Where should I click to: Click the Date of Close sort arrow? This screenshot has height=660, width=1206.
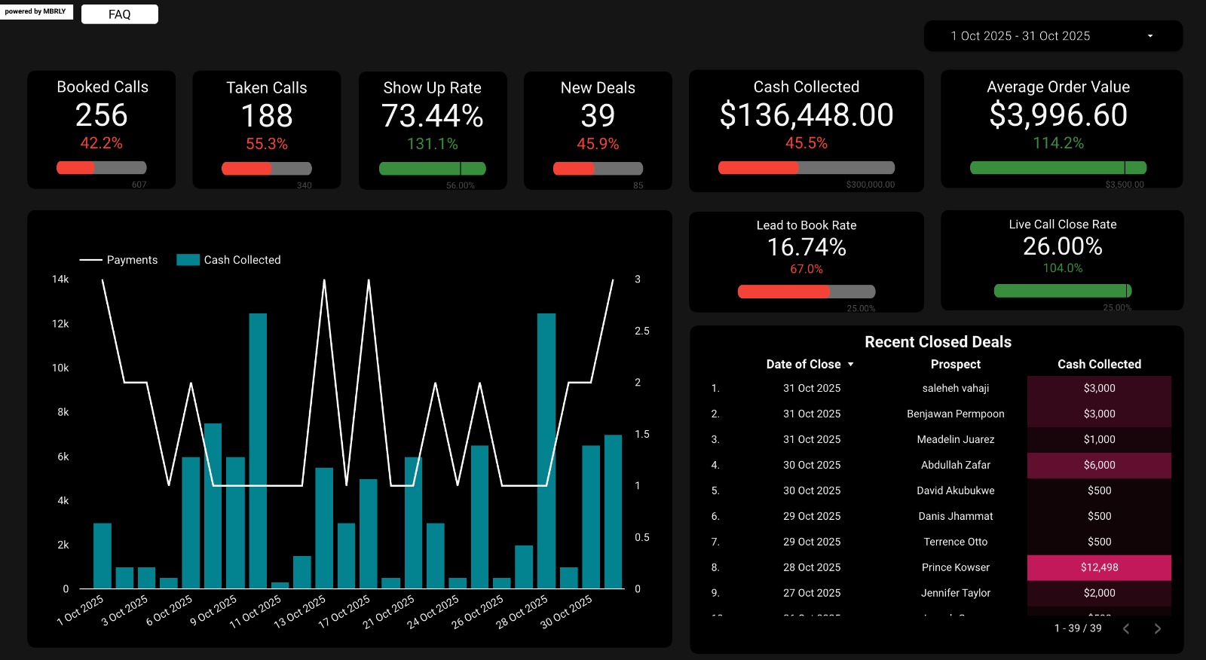point(851,365)
